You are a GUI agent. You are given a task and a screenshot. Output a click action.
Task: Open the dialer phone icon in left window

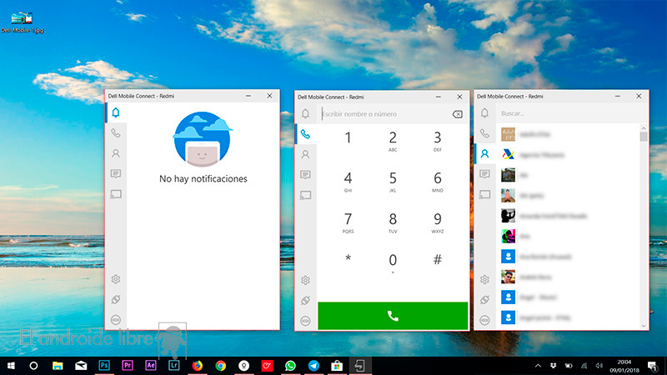click(116, 133)
